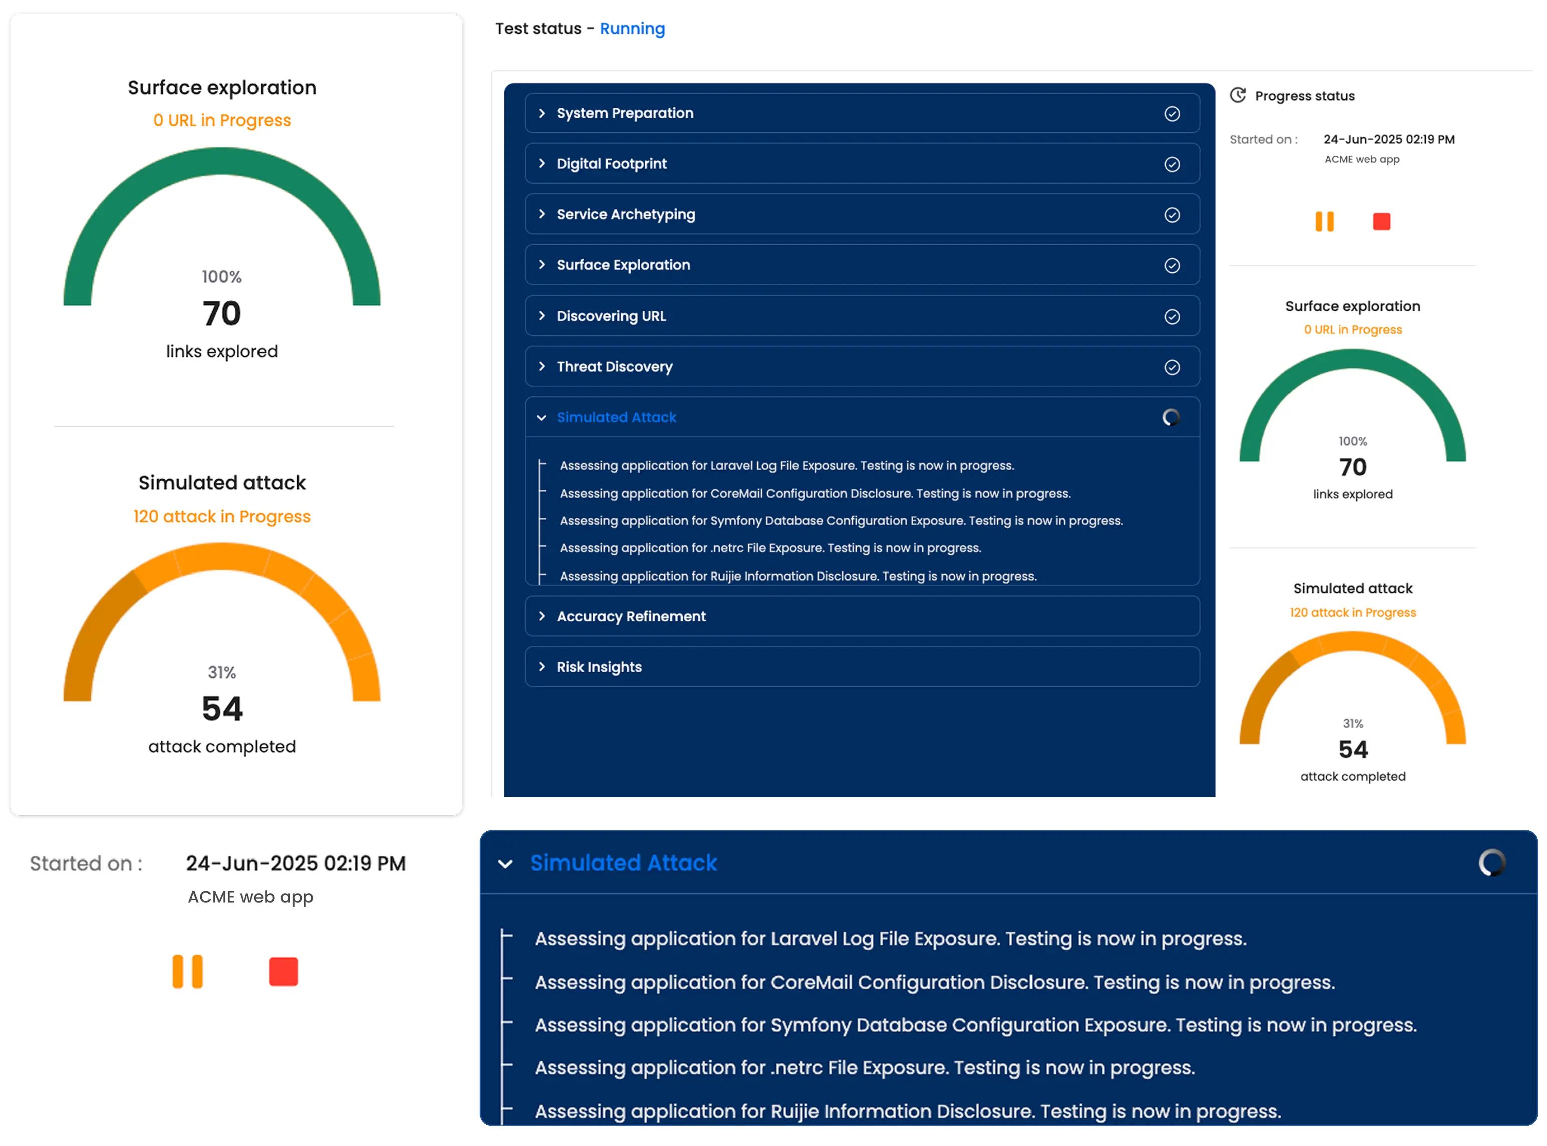The width and height of the screenshot is (1547, 1146).
Task: Click the spinner icon next to Simulated Attack
Action: tap(1172, 417)
